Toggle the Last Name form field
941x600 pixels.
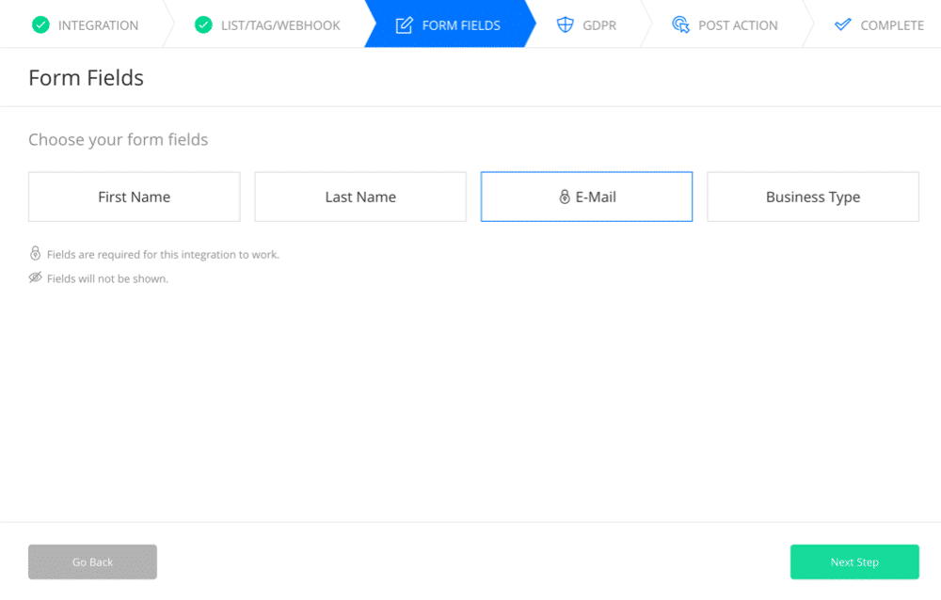click(x=360, y=197)
